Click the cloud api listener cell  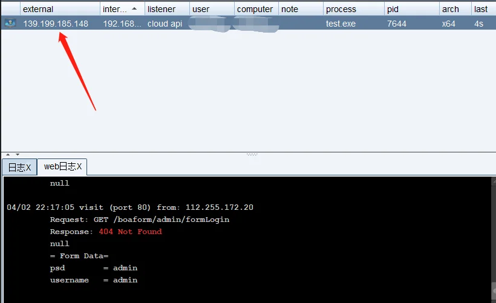pos(165,24)
